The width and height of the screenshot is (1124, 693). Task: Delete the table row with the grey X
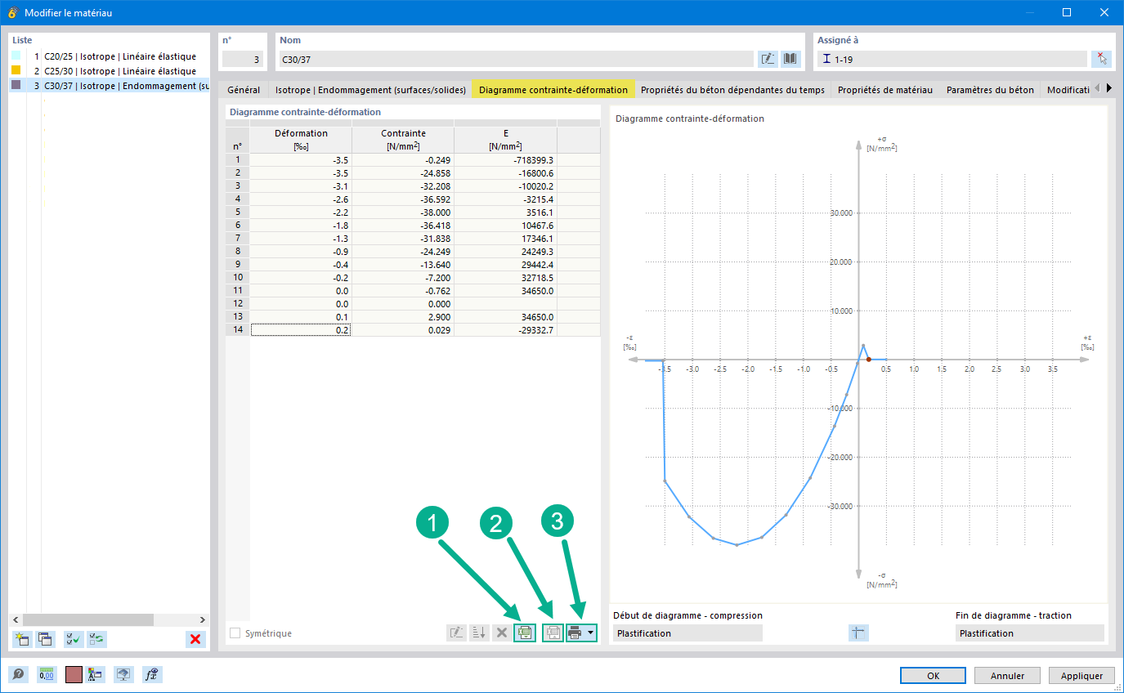(501, 633)
